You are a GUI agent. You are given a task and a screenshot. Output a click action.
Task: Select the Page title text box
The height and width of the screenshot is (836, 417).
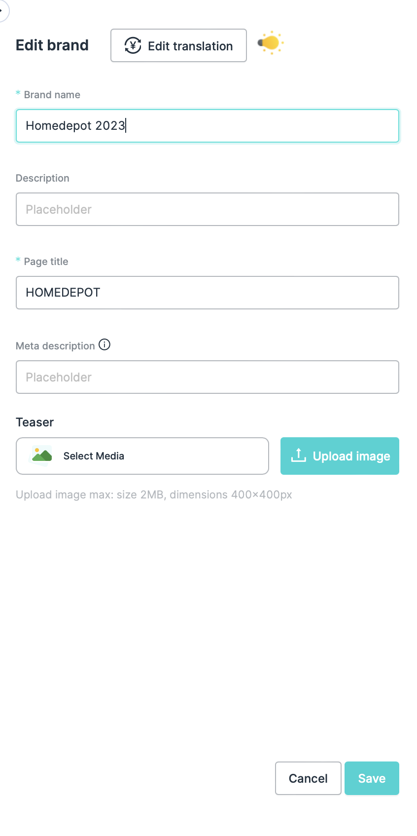207,293
